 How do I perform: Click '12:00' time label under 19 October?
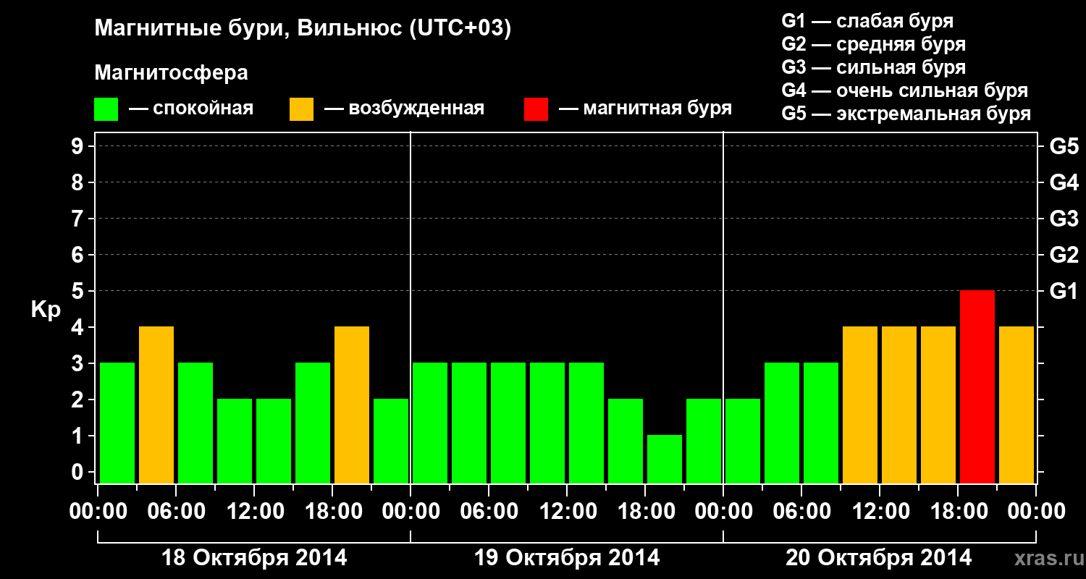(567, 511)
